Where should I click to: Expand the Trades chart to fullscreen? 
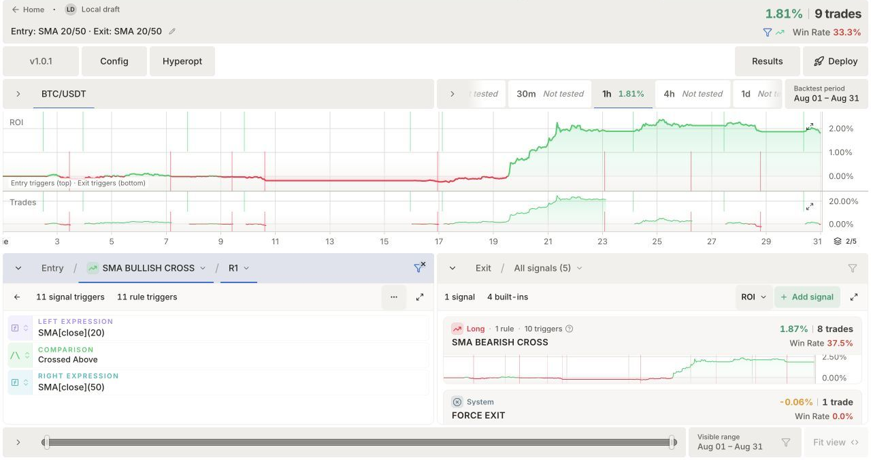tap(810, 206)
